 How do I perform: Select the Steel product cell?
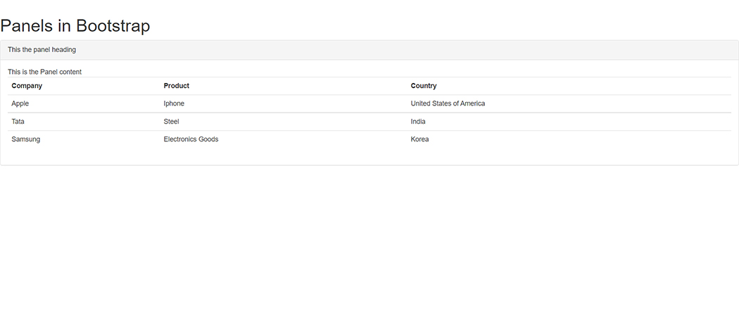[171, 122]
